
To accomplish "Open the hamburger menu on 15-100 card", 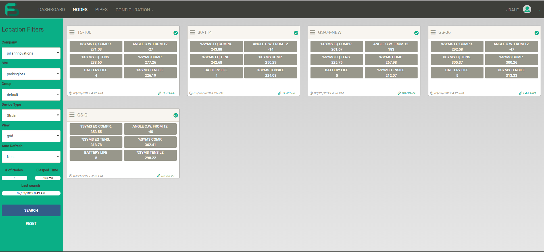I will tap(72, 32).
